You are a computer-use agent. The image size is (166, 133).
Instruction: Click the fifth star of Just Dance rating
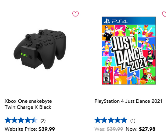point(124,120)
